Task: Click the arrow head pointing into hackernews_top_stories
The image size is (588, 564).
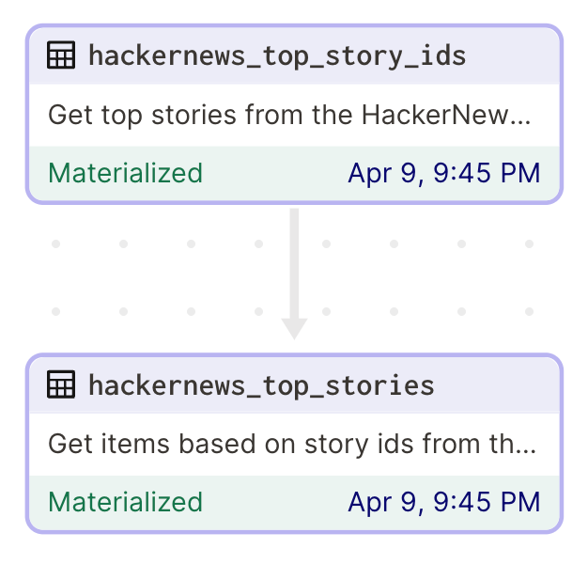Action: click(x=294, y=329)
